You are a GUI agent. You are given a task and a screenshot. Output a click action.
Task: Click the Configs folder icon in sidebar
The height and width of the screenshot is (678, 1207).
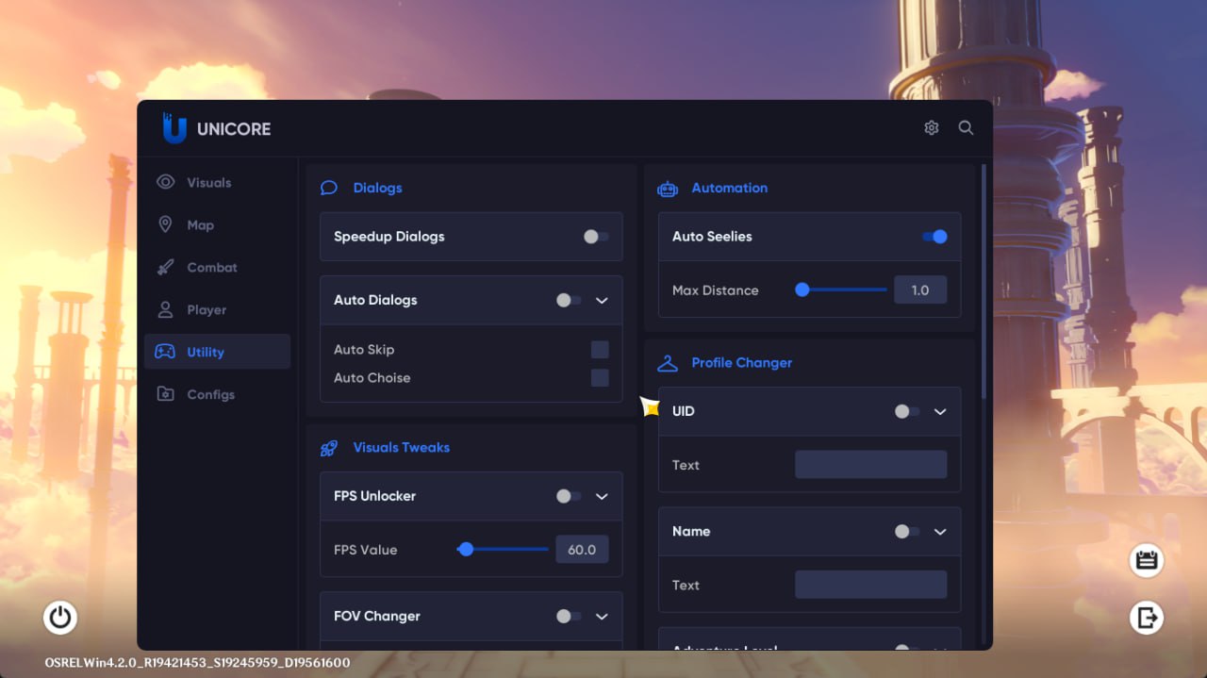pos(165,394)
